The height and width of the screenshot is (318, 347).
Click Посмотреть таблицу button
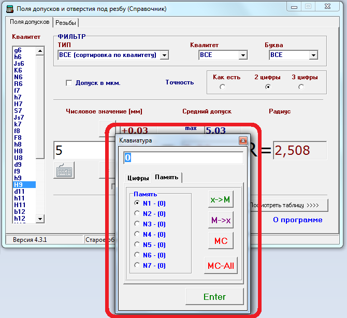pyautogui.click(x=288, y=206)
